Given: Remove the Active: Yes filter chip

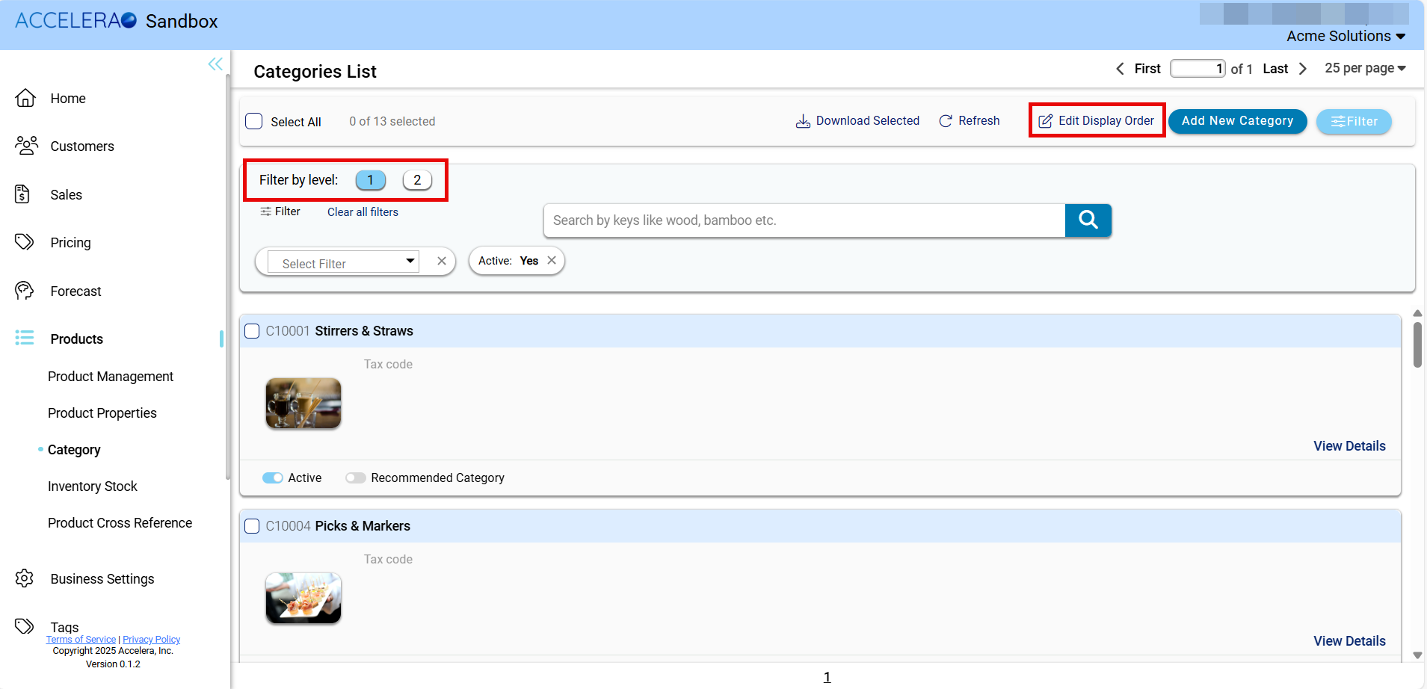Looking at the screenshot, I should click(x=552, y=260).
